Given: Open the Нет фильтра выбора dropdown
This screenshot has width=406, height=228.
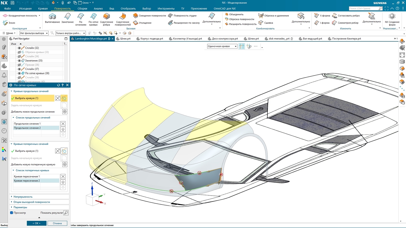Looking at the screenshot, I should pyautogui.click(x=34, y=33).
